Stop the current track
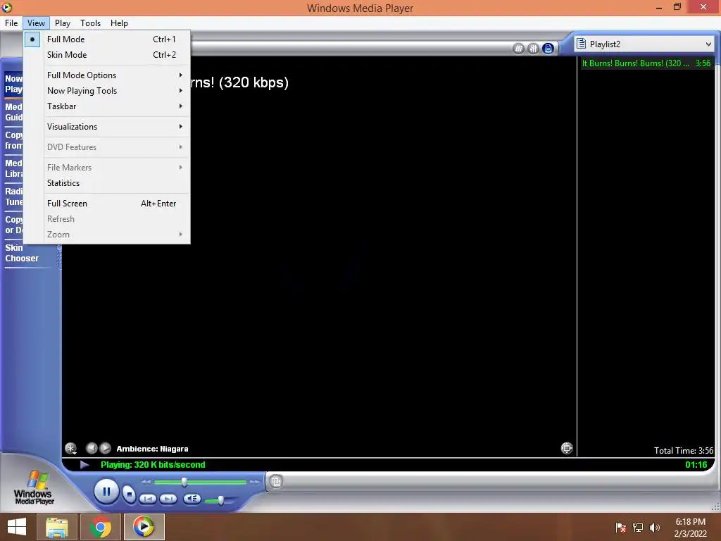721x541 pixels. point(130,495)
